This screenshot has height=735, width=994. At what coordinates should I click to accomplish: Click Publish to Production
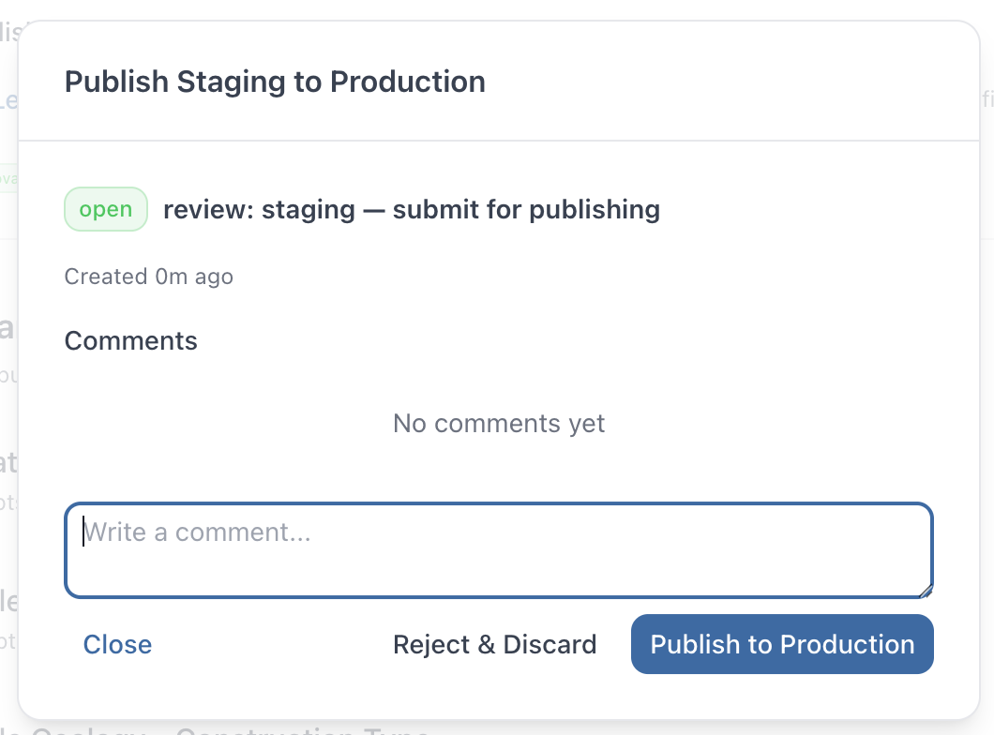coord(782,644)
